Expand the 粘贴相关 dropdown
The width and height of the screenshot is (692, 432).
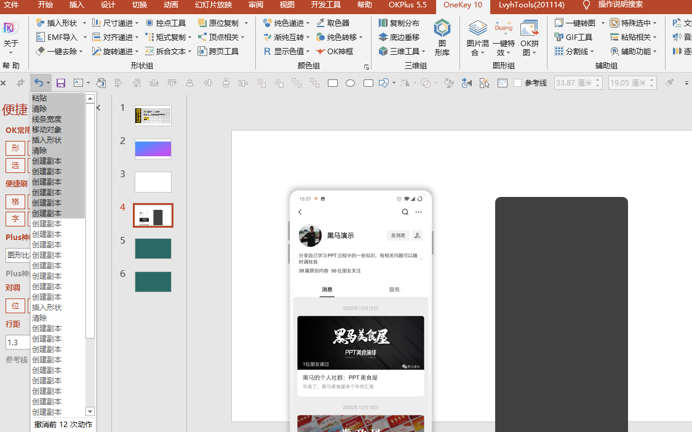pyautogui.click(x=654, y=37)
